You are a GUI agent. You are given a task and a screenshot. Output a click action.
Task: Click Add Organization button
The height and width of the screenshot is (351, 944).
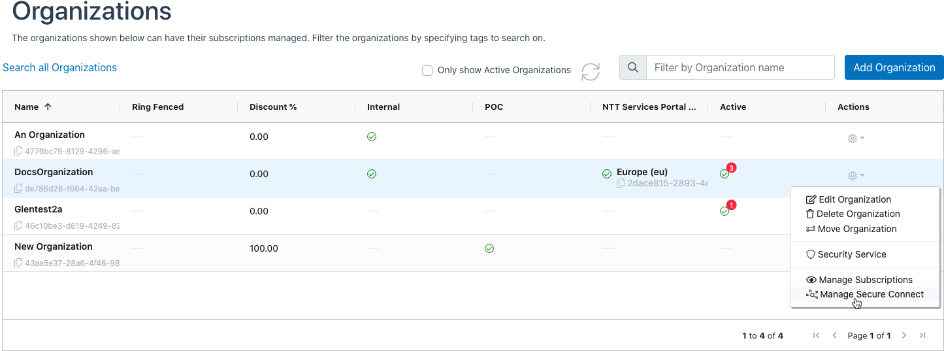[x=894, y=67]
